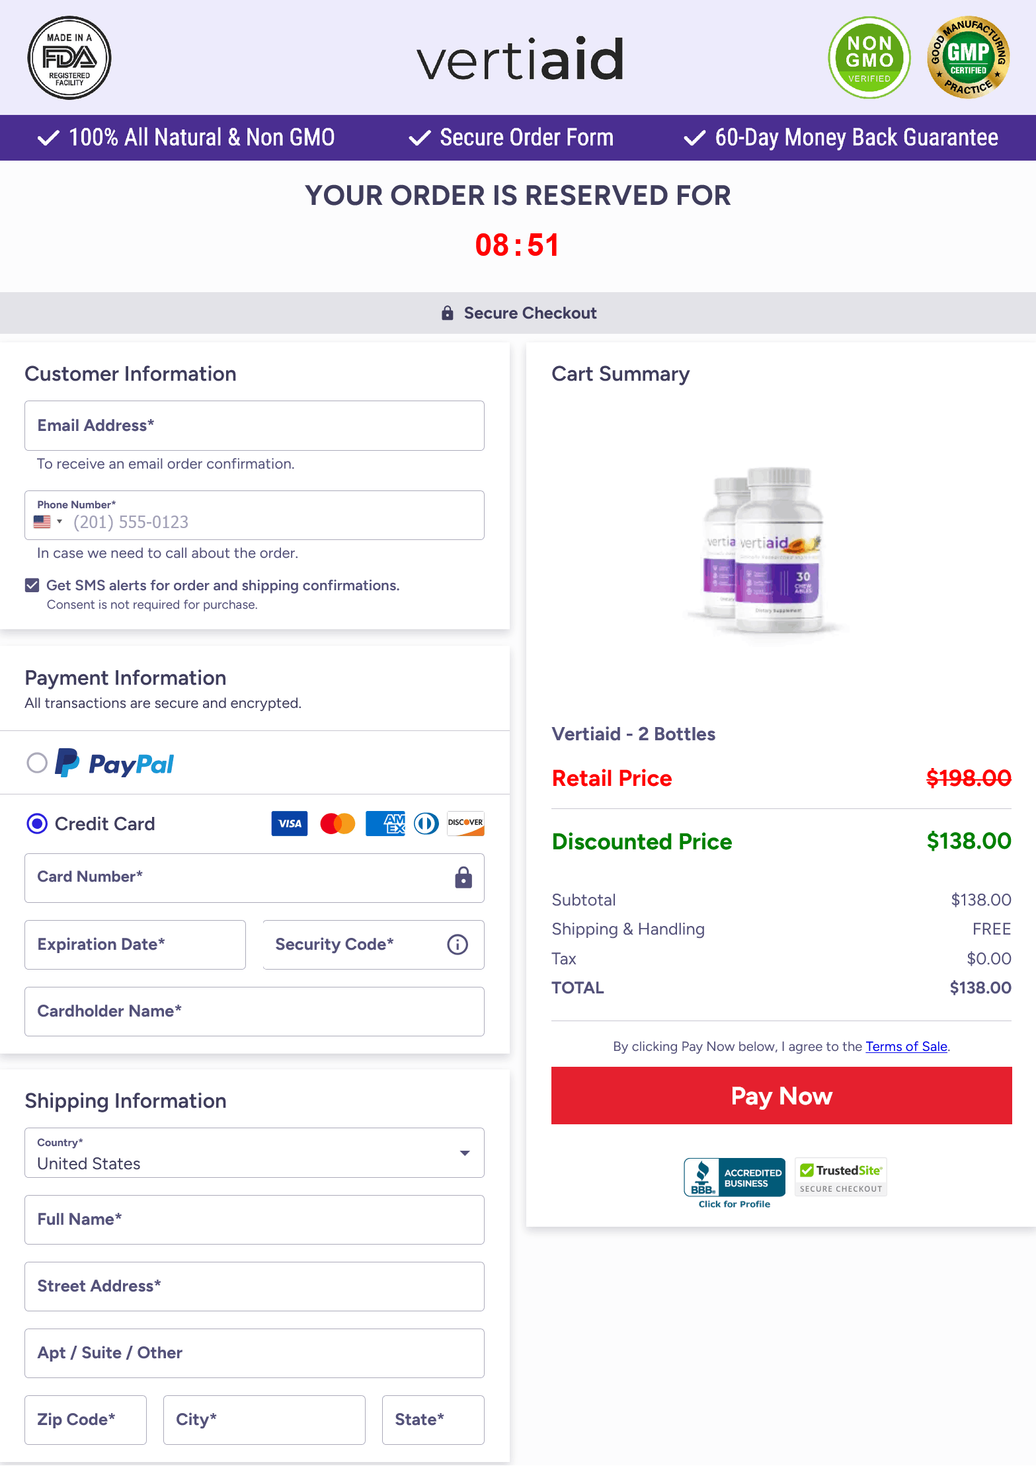
Task: Click the GMP Certified badge
Action: [x=967, y=58]
